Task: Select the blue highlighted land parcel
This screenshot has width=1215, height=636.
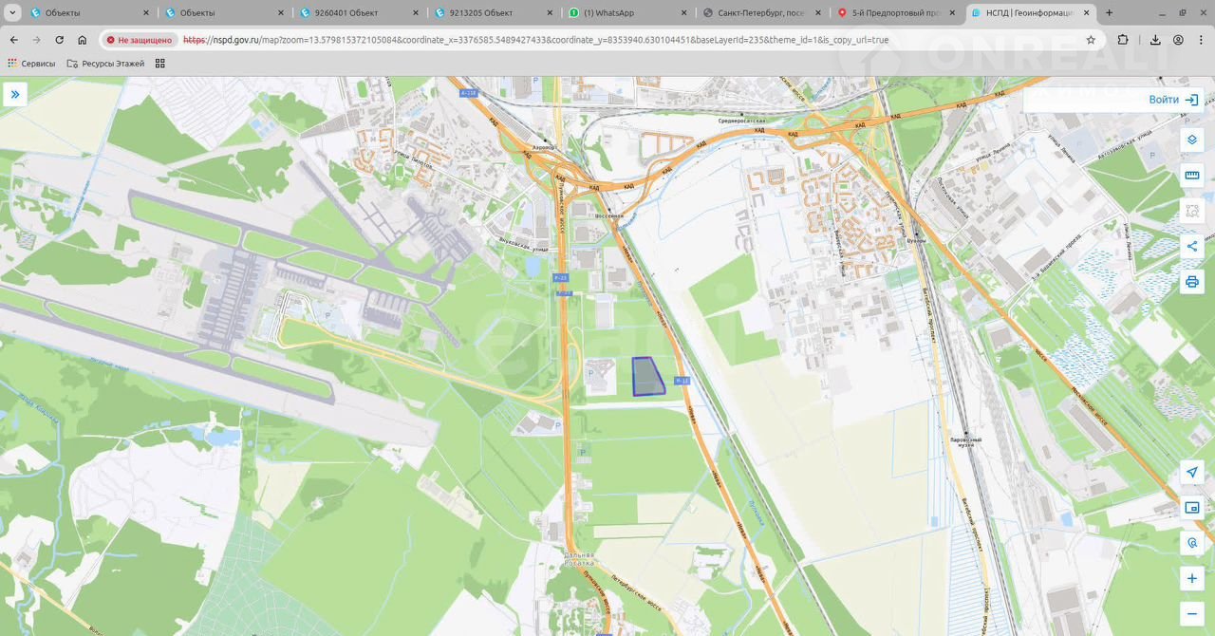Action: [x=647, y=378]
